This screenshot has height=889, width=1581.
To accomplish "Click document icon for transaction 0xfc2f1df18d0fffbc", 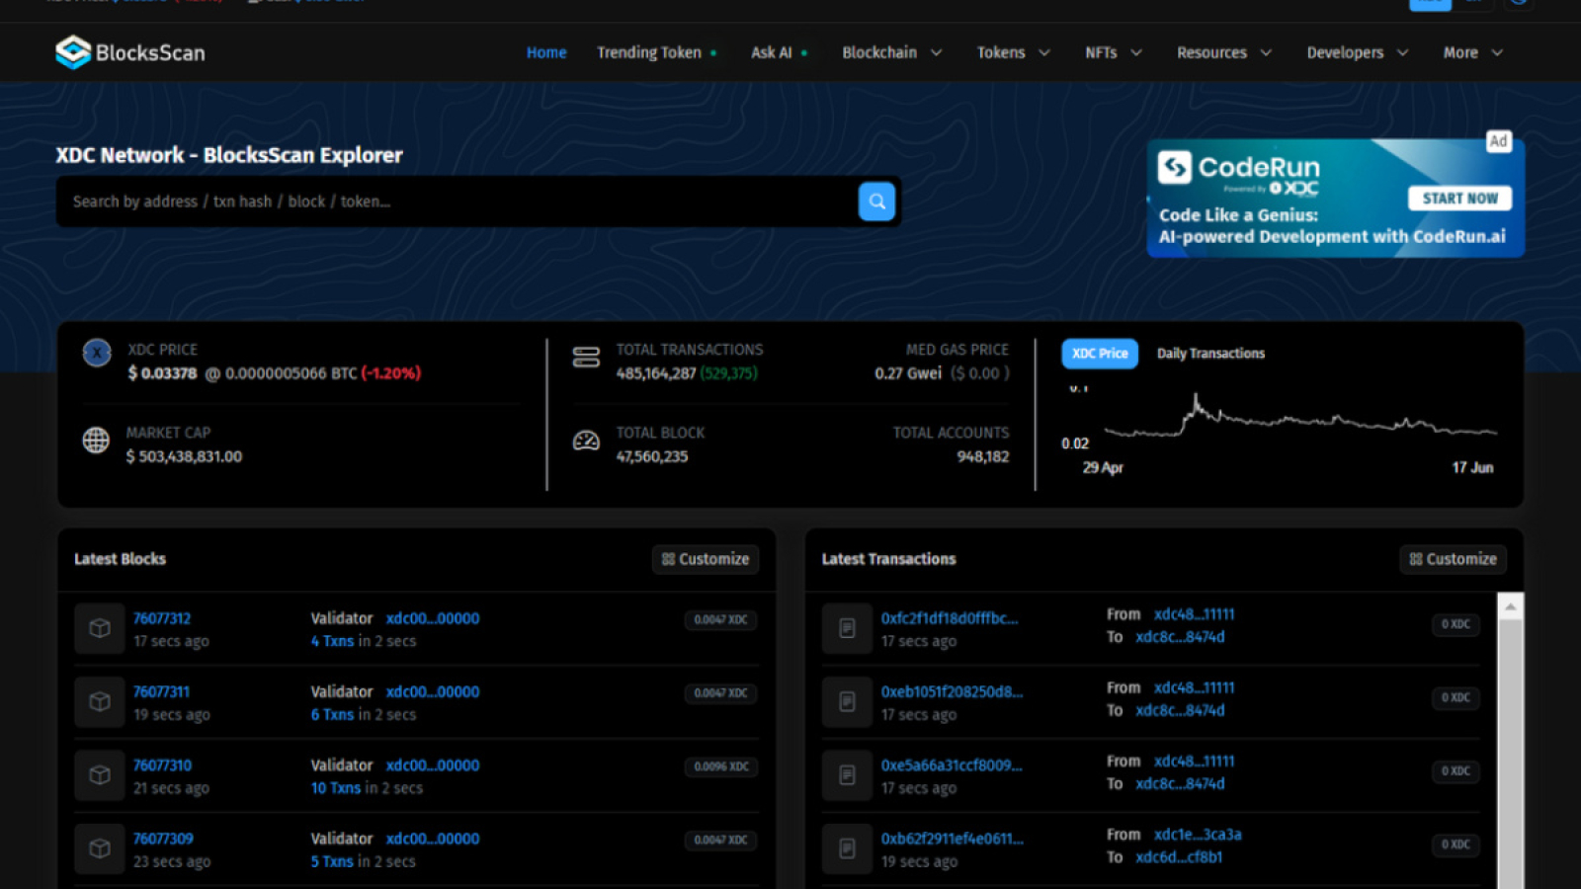I will [847, 628].
